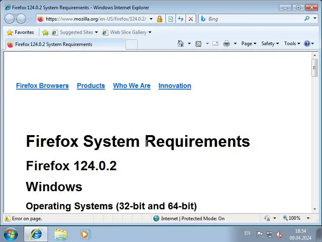Click Action Center flag tray icon
The image size is (322, 242).
pyautogui.click(x=260, y=234)
